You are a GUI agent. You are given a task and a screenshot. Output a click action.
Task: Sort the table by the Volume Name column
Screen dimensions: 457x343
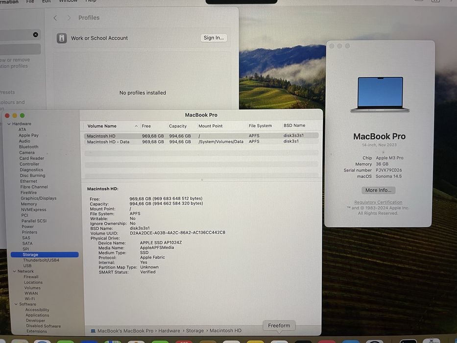pos(102,126)
